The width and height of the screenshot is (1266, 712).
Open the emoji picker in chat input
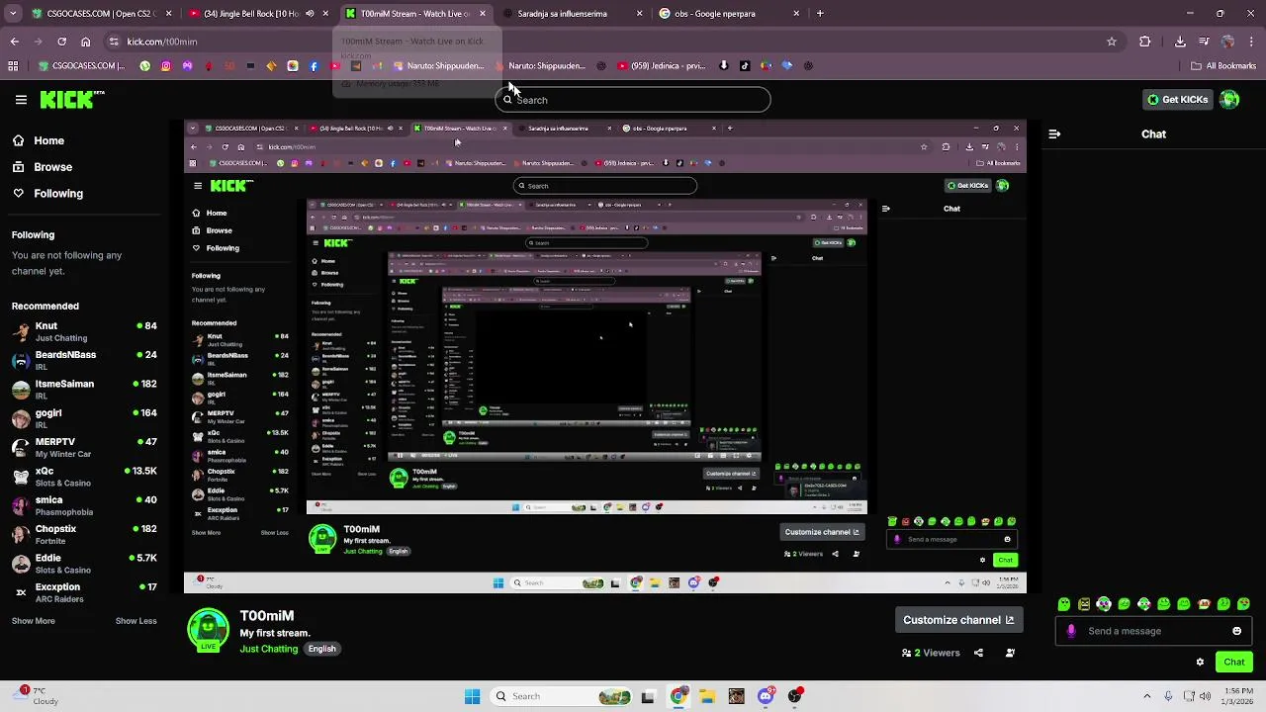(1236, 631)
